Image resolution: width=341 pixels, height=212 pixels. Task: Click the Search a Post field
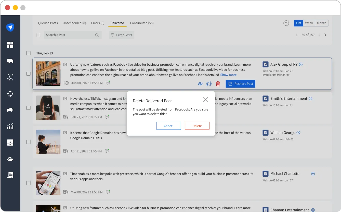coord(69,35)
